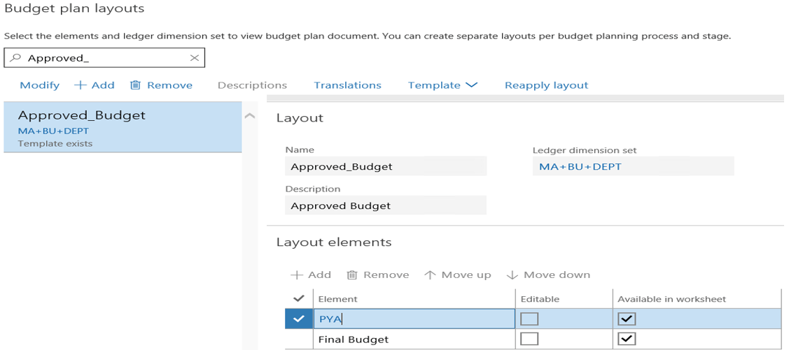The width and height of the screenshot is (789, 350).
Task: Click the top Add plus icon in toolbar
Action: point(81,85)
